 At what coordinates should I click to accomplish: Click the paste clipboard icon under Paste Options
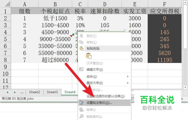89,56
